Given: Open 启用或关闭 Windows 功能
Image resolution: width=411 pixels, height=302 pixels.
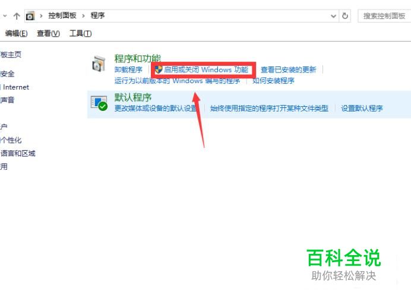Looking at the screenshot, I should [x=205, y=69].
